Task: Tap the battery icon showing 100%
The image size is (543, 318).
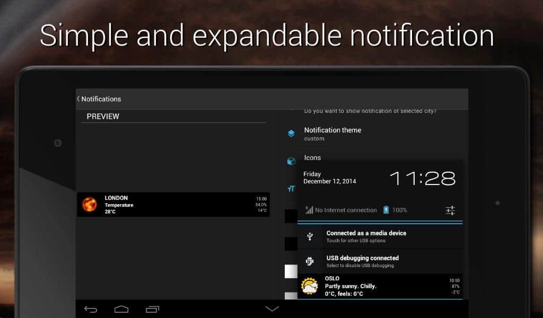Action: click(x=386, y=210)
